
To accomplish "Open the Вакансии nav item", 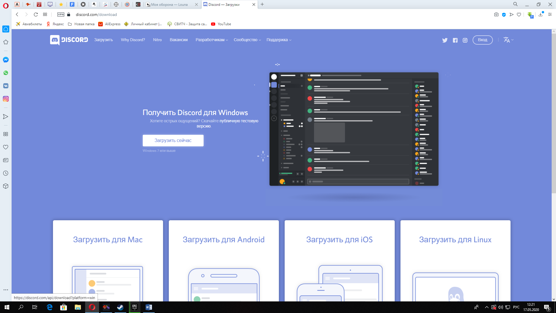I will click(x=179, y=40).
